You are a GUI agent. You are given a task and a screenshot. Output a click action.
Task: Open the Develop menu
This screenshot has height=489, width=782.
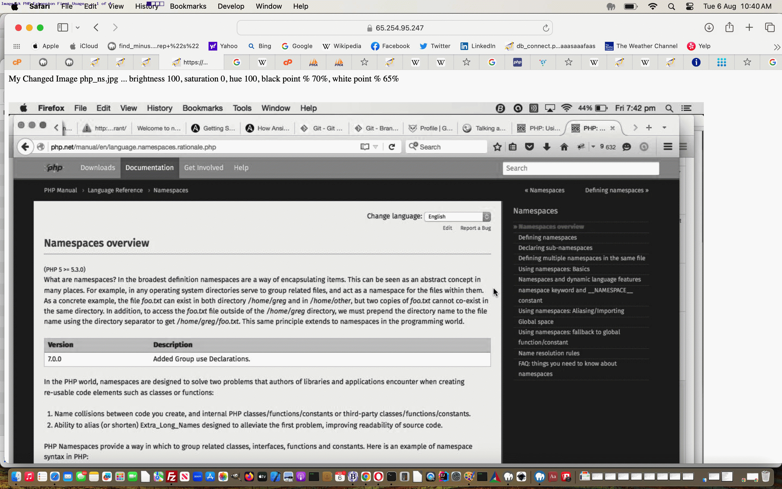pos(231,6)
